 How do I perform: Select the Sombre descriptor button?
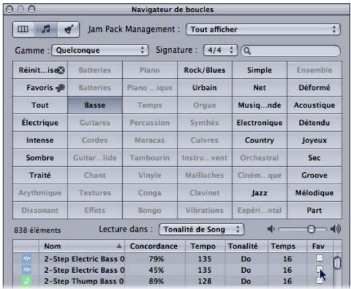click(40, 158)
